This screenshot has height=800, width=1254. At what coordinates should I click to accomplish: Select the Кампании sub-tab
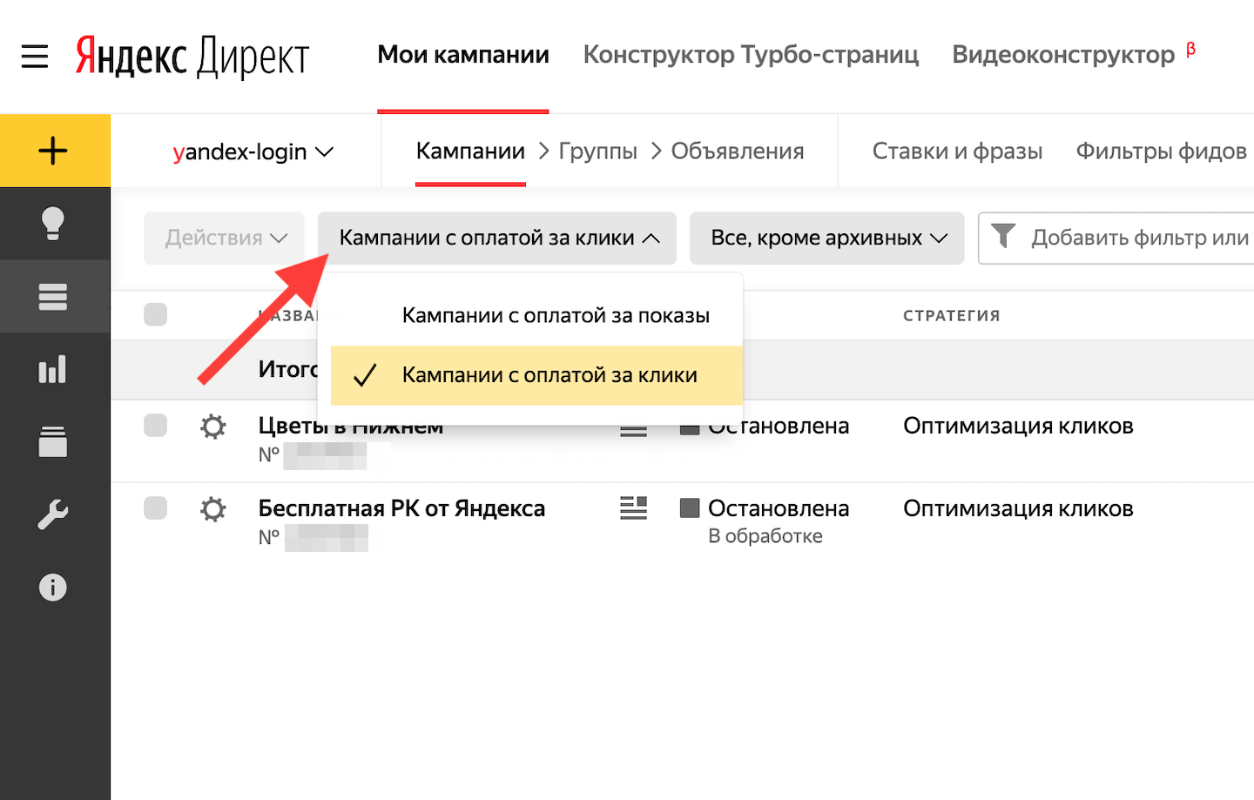(x=470, y=151)
